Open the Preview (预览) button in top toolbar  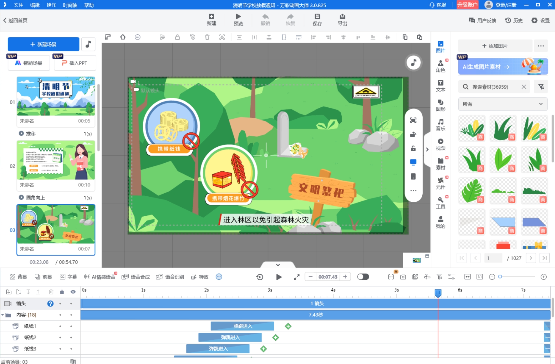[x=238, y=20]
